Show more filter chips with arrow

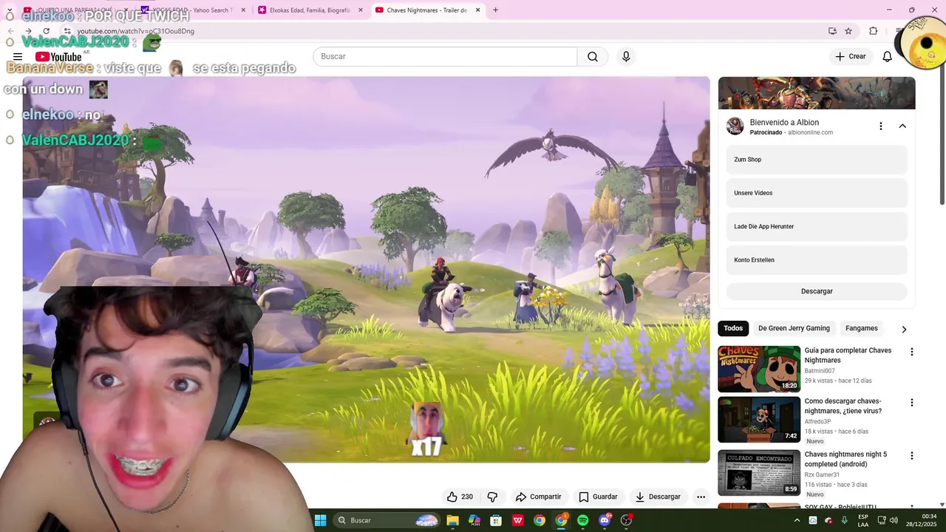point(903,330)
